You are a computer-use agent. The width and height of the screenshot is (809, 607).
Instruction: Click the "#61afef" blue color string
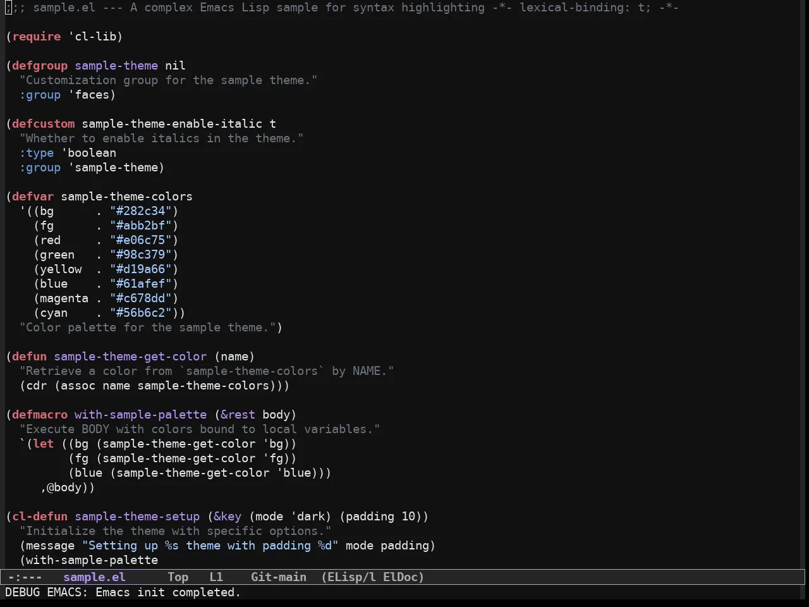tap(141, 284)
